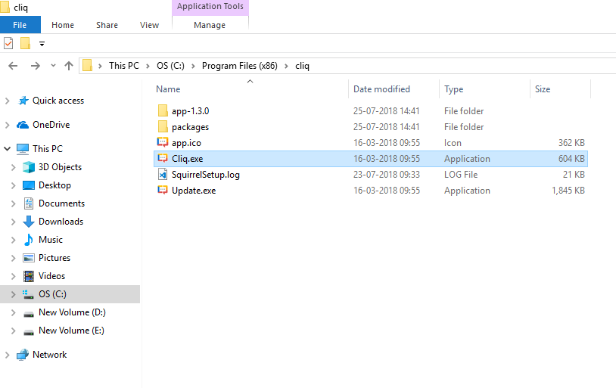Click the New Volume (E:) drive icon
This screenshot has height=388, width=616.
point(29,332)
